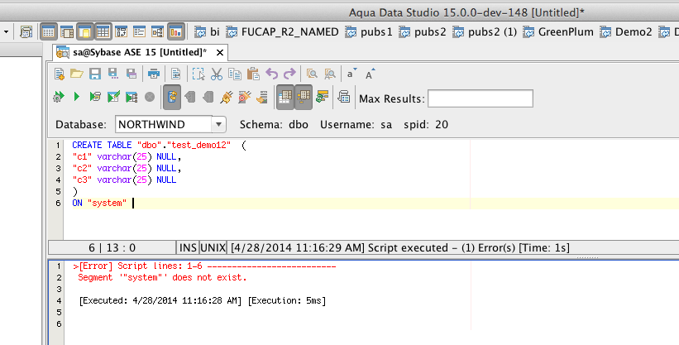Open the pubs2 server shortcut
Viewport: 679px width, 345px height.
[x=423, y=31]
